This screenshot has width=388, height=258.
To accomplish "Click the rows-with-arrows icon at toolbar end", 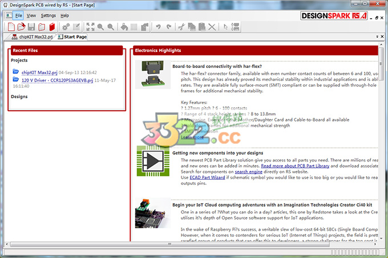I will point(235,27).
